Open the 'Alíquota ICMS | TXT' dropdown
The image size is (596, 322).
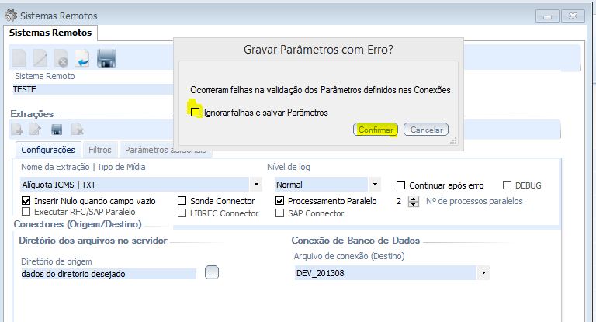click(256, 185)
